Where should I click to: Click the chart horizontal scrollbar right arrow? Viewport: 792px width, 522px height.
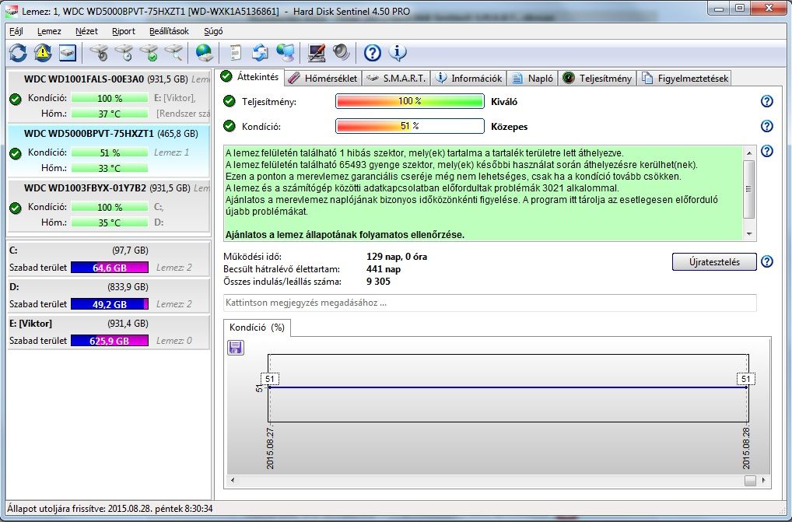click(x=763, y=480)
